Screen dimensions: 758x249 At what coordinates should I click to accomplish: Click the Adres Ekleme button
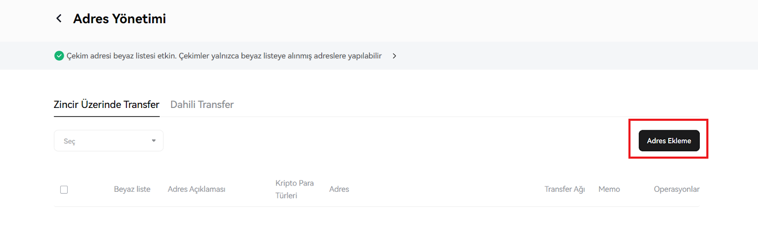tap(669, 141)
